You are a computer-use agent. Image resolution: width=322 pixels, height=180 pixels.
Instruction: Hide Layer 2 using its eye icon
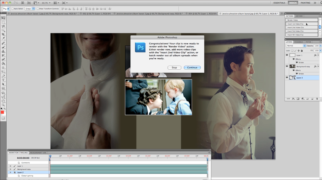pyautogui.click(x=287, y=77)
